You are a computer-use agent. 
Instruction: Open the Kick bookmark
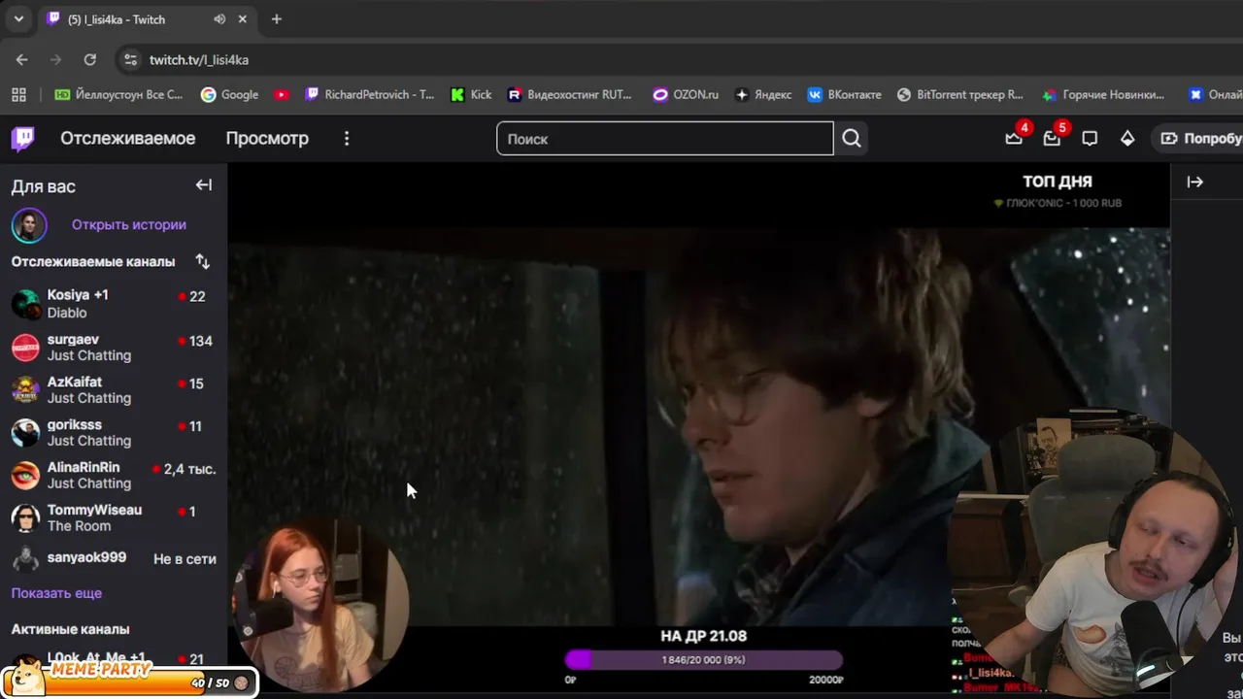tap(471, 94)
